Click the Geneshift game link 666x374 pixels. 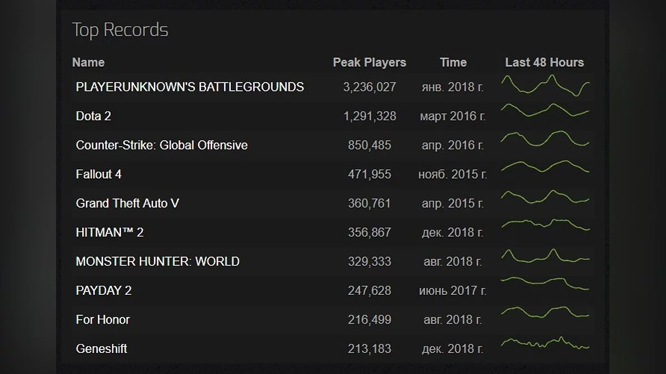(102, 349)
